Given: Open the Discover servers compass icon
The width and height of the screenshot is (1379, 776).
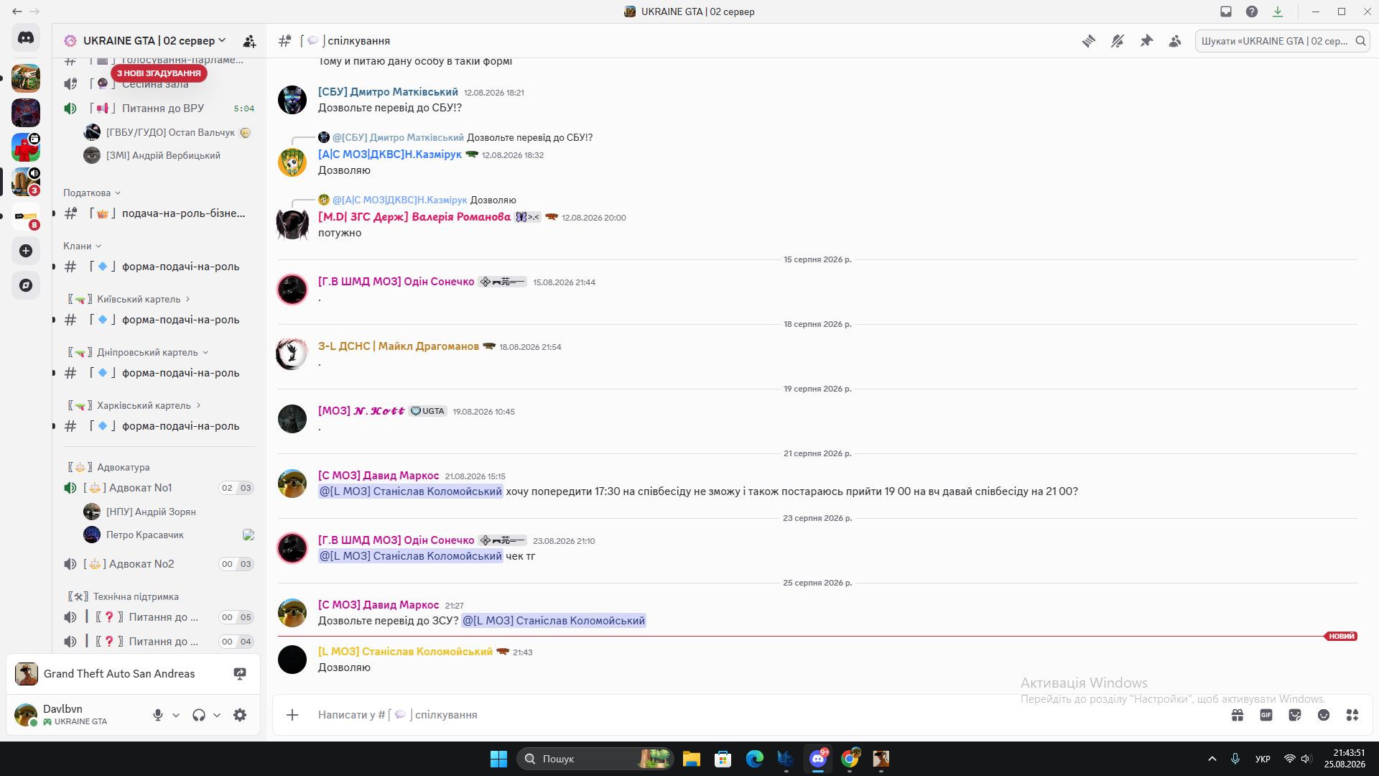Looking at the screenshot, I should (26, 285).
